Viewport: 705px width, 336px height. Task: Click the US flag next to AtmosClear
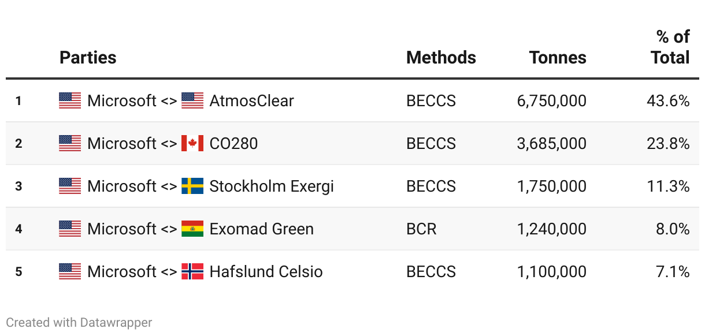pos(192,101)
